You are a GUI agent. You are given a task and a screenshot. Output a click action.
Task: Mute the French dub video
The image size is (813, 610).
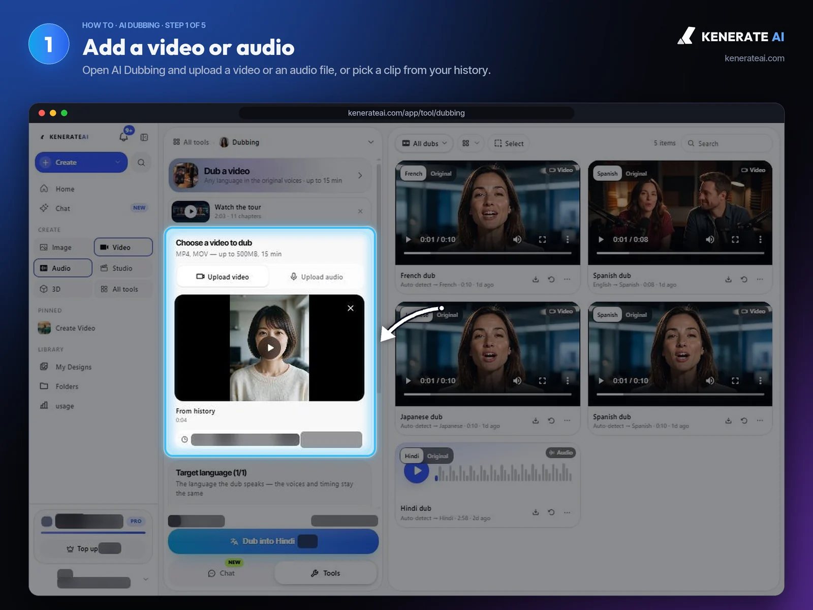point(517,239)
